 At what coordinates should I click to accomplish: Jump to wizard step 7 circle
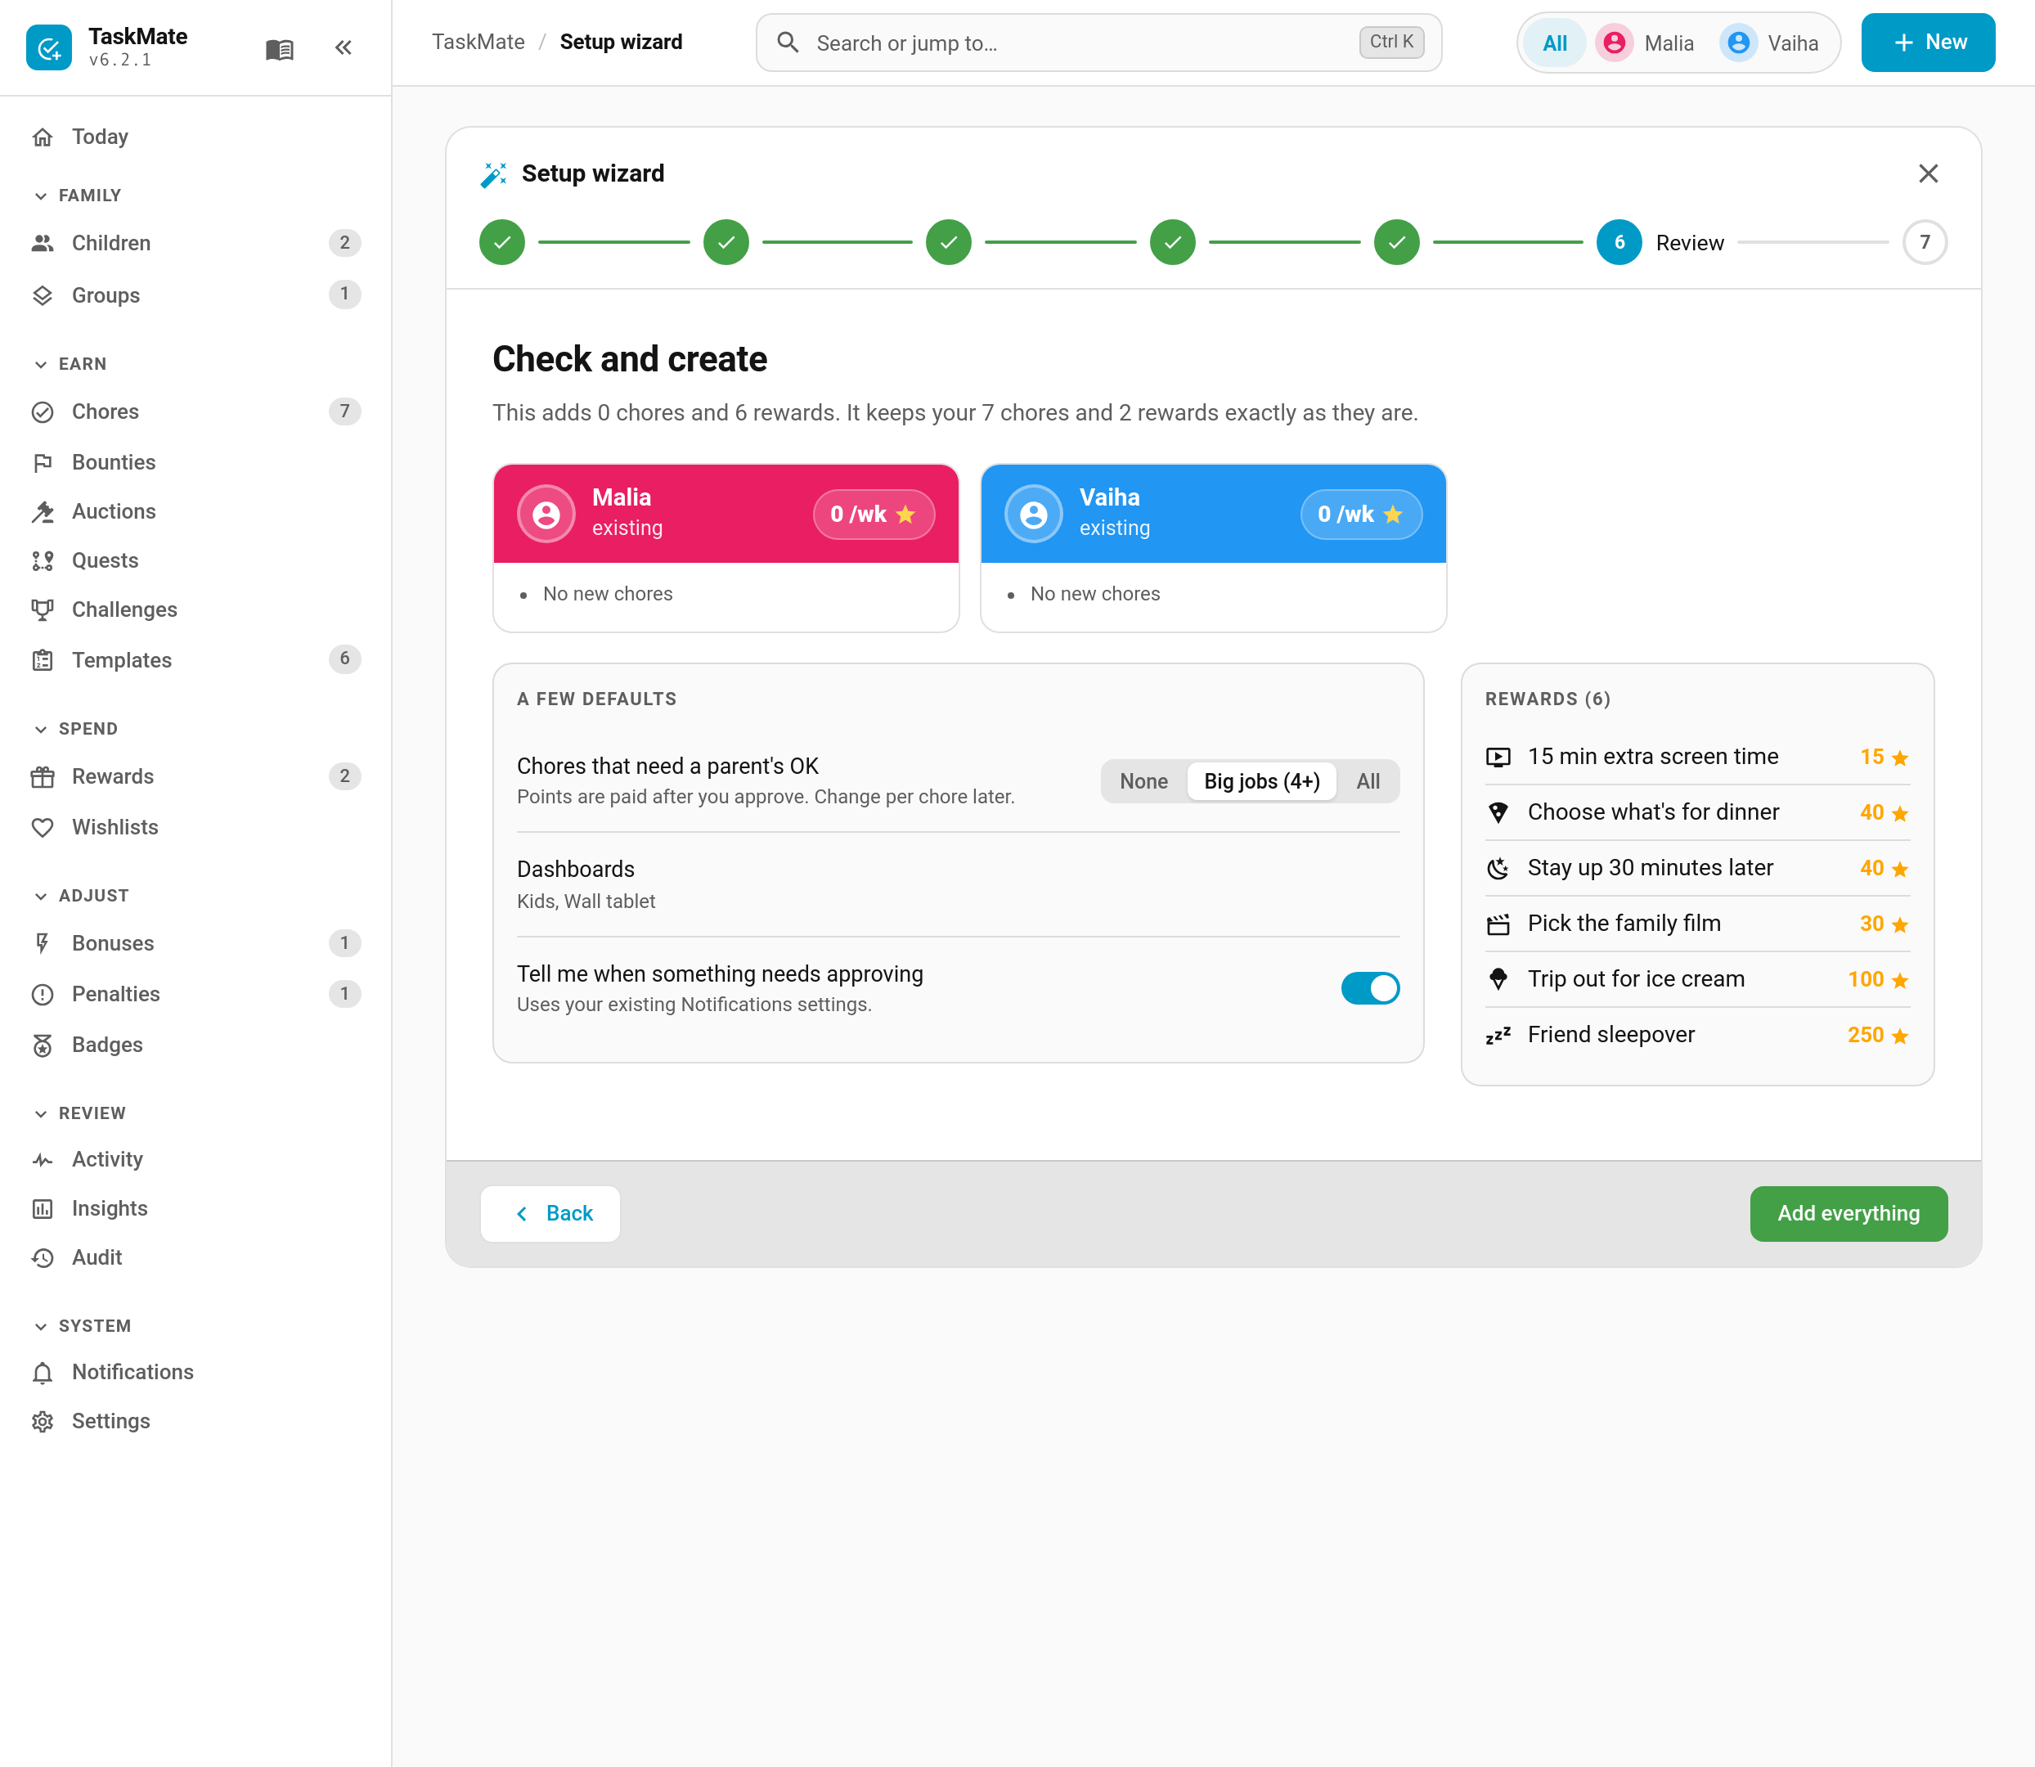[x=1925, y=243]
